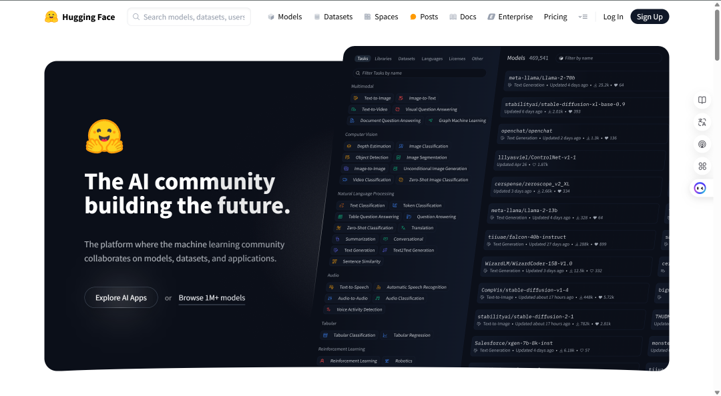Image resolution: width=721 pixels, height=396 pixels.
Task: Click the Visual Question Answering tag
Action: [426, 109]
